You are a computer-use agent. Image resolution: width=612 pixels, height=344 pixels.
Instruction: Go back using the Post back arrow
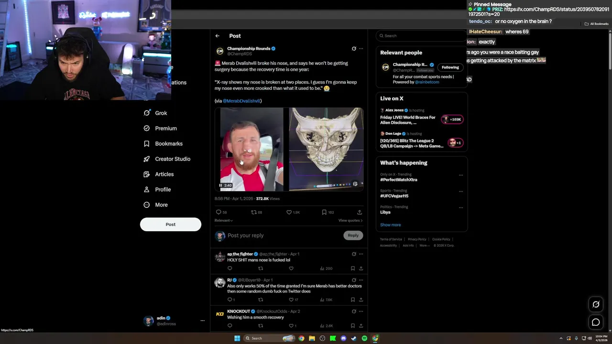point(217,36)
